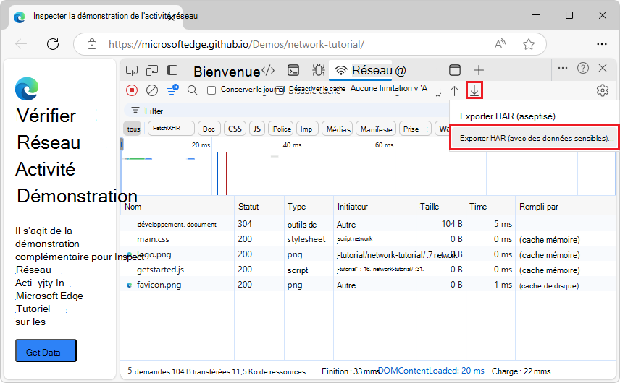Open browser Settings and more menu

[602, 44]
